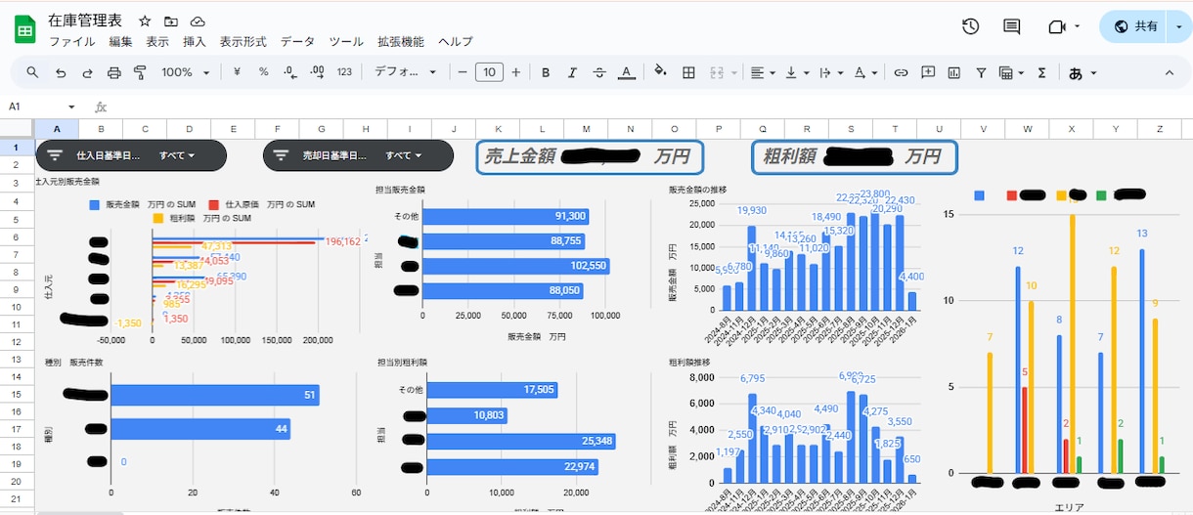Redo the last action

(x=87, y=72)
